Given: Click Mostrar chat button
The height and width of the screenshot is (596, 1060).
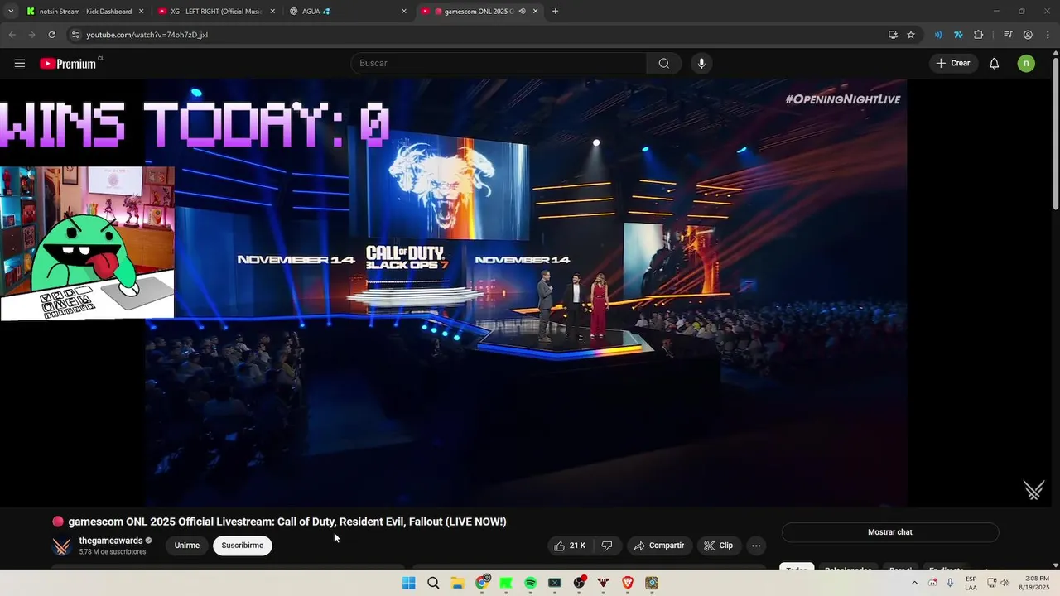Looking at the screenshot, I should click(890, 532).
